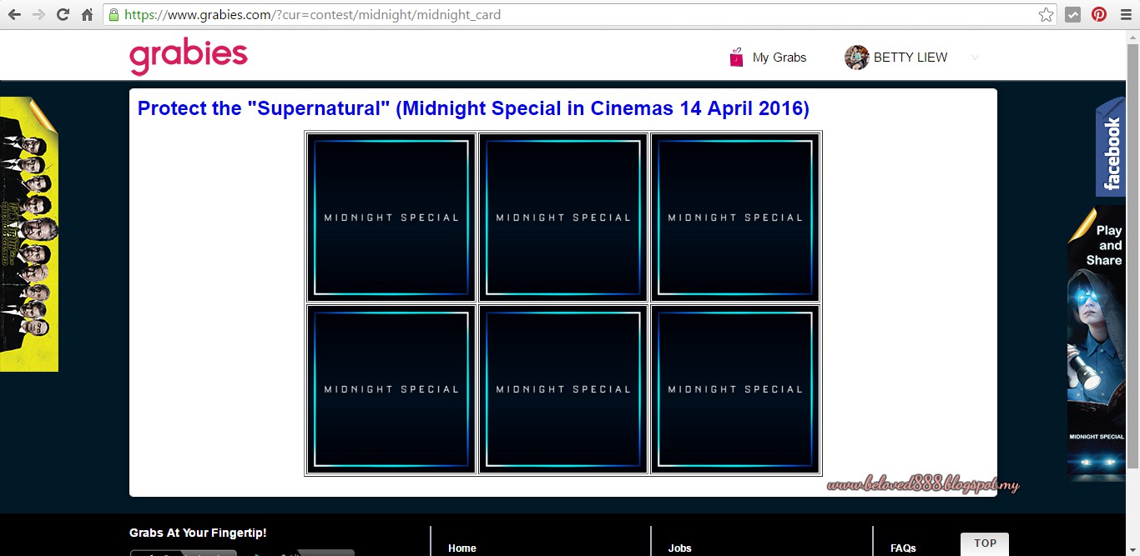Screen dimensions: 1140x556
Task: Click the TOP button
Action: pos(985,543)
